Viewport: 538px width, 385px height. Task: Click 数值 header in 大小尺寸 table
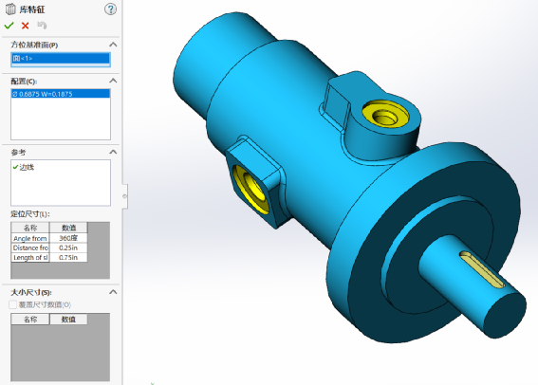68,320
